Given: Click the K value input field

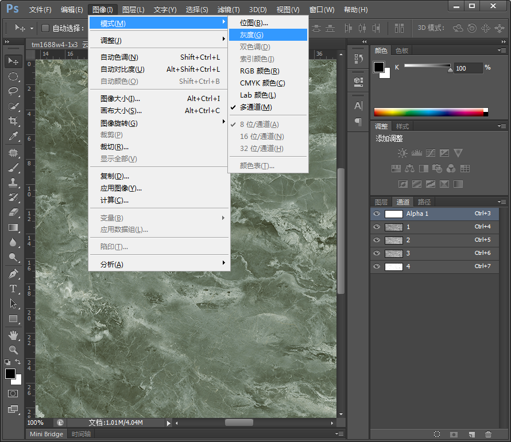Looking at the screenshot, I should point(468,68).
